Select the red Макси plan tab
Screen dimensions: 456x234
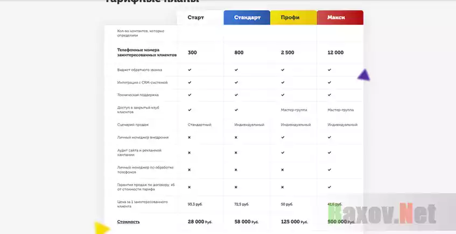coord(340,18)
